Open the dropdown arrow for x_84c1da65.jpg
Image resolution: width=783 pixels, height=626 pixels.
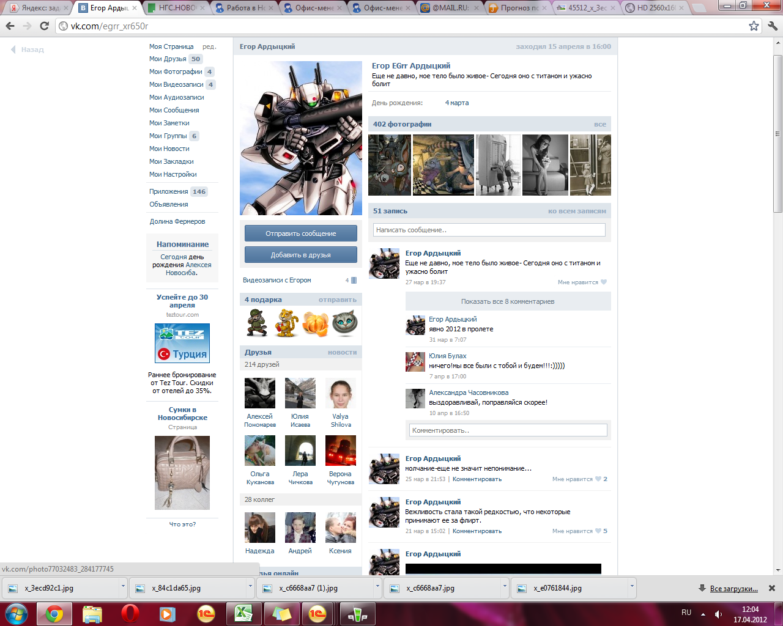(x=250, y=587)
